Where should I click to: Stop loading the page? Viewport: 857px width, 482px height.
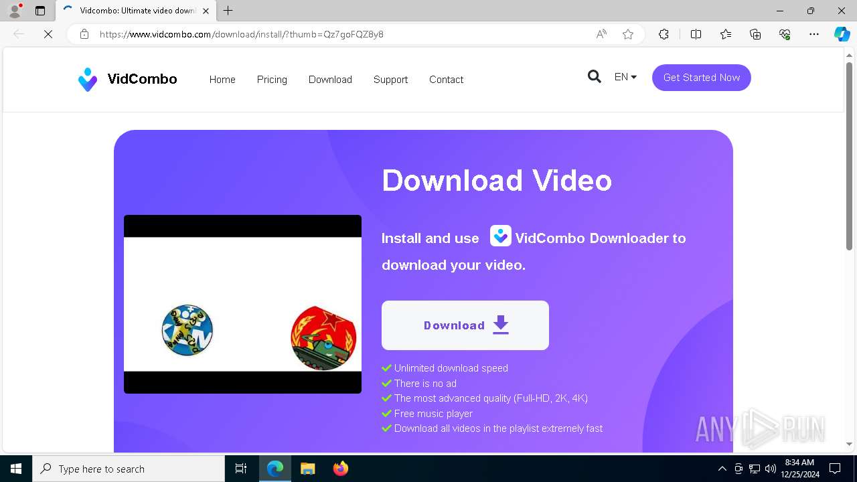pos(48,34)
